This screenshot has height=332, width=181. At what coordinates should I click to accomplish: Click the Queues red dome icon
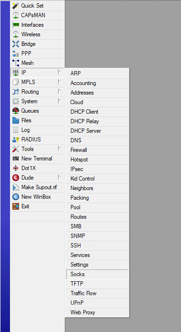(16, 111)
